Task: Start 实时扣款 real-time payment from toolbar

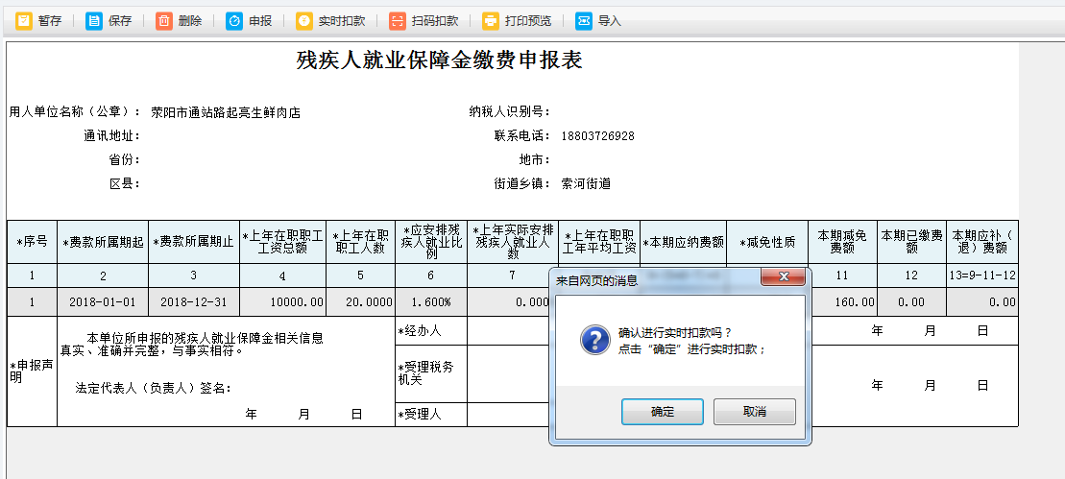Action: click(304, 20)
